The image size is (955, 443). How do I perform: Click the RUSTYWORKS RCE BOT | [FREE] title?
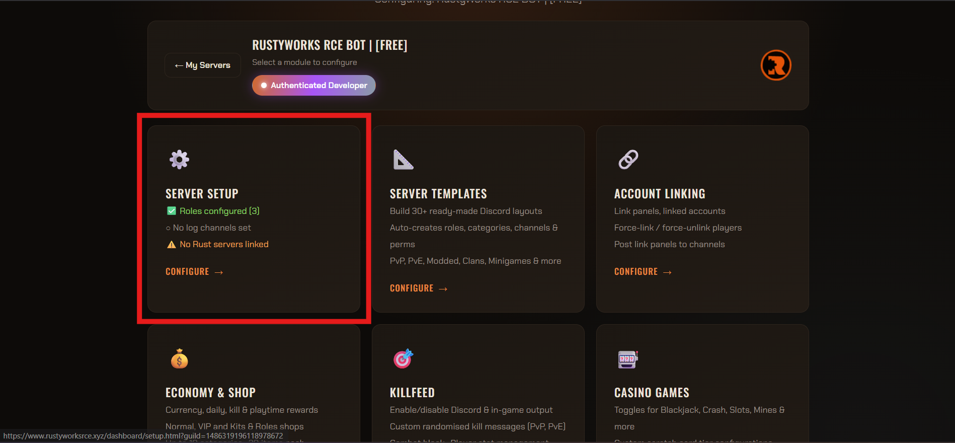330,45
